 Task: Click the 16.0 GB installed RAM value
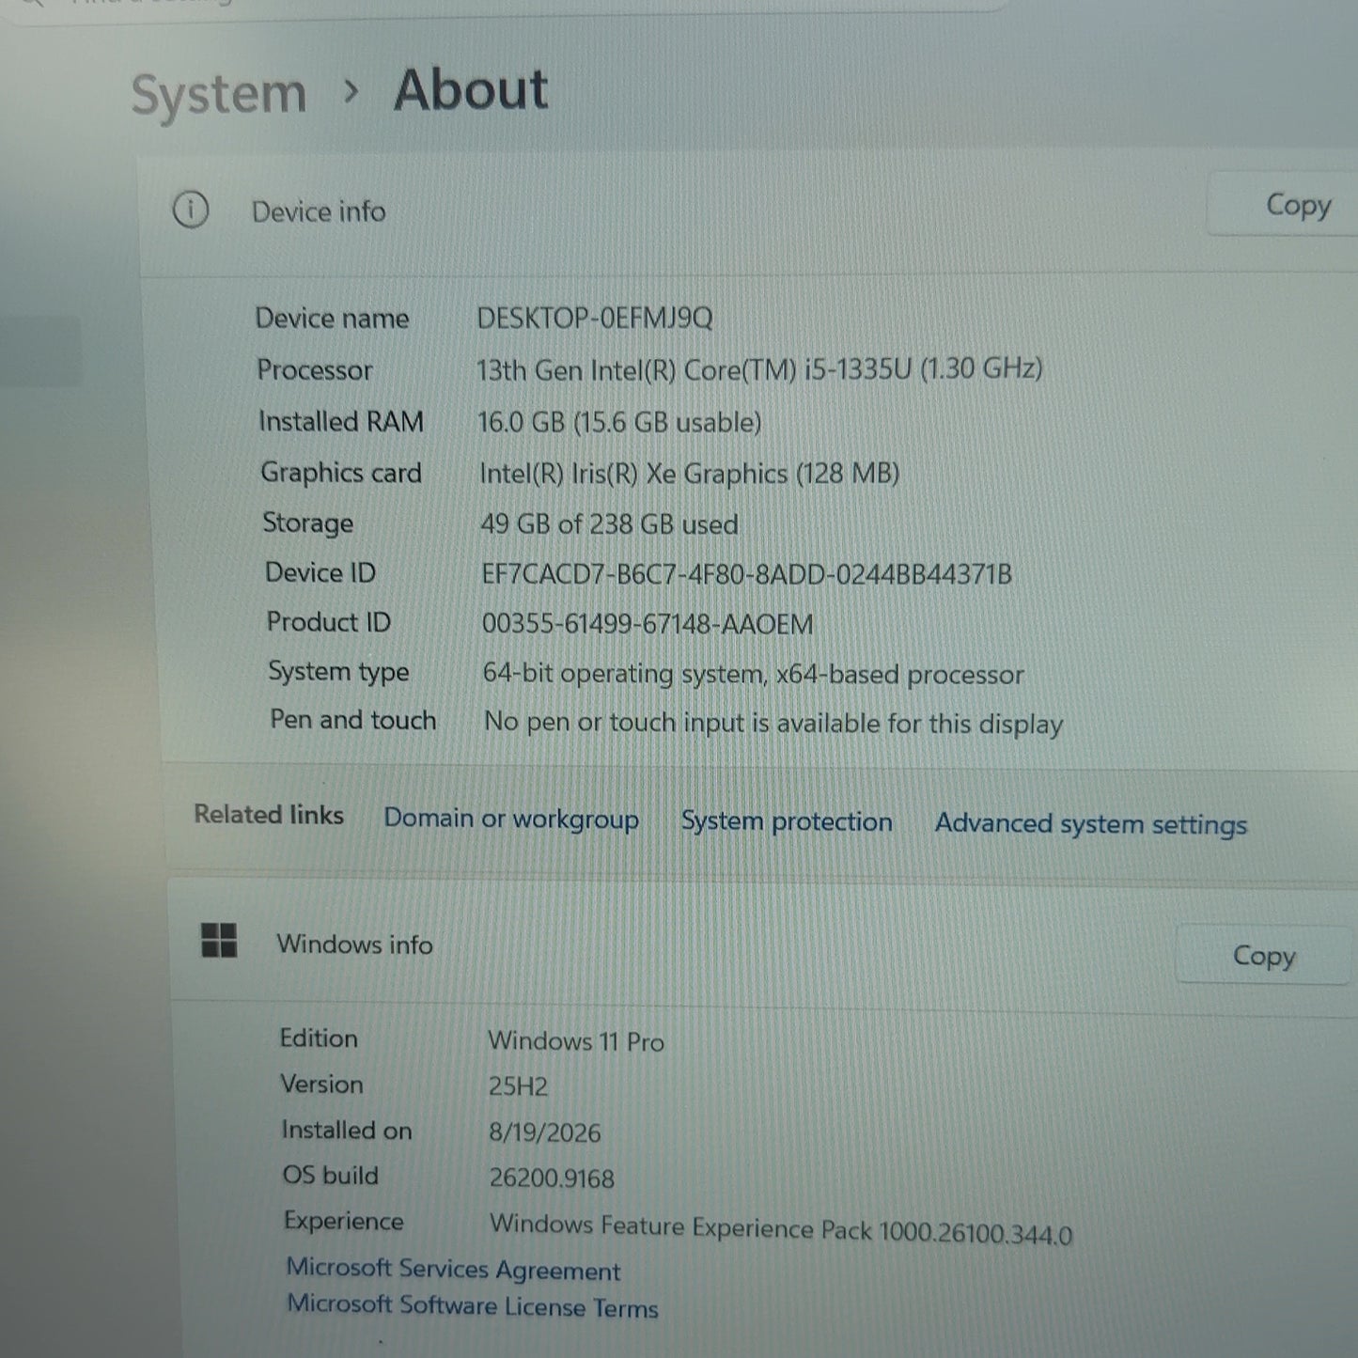pos(619,422)
